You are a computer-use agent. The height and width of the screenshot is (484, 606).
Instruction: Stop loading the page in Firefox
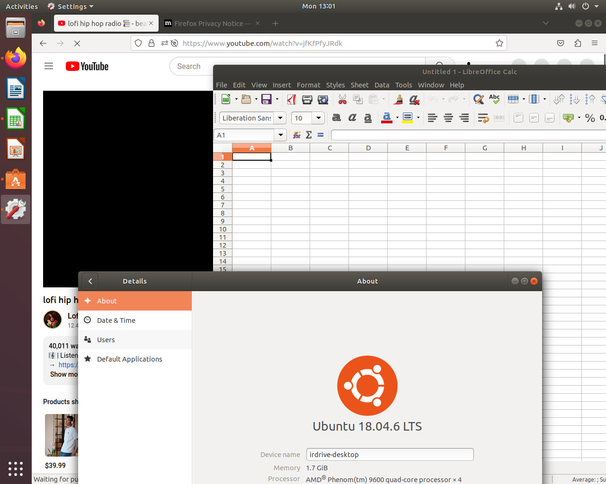77,43
